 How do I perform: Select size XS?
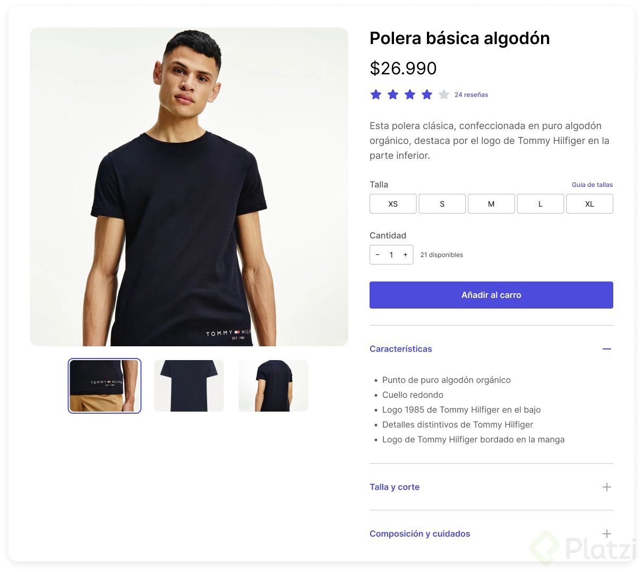click(393, 204)
